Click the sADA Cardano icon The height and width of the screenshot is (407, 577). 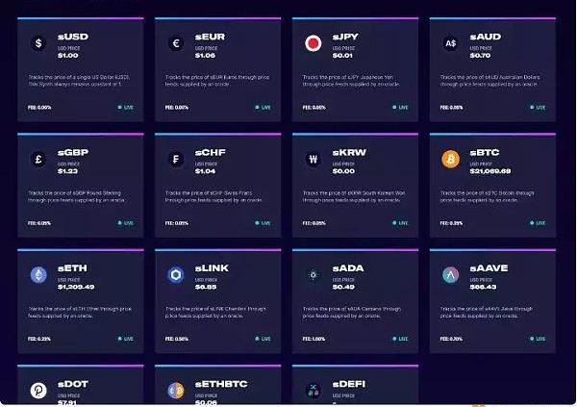(313, 275)
